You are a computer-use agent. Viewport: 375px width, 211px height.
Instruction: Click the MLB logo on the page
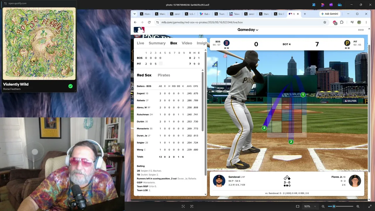pos(139,30)
